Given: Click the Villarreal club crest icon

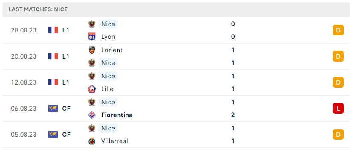Looking at the screenshot, I should click(91, 141).
